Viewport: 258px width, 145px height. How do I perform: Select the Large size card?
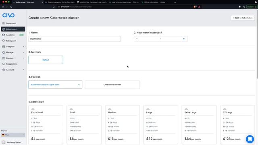161,124
